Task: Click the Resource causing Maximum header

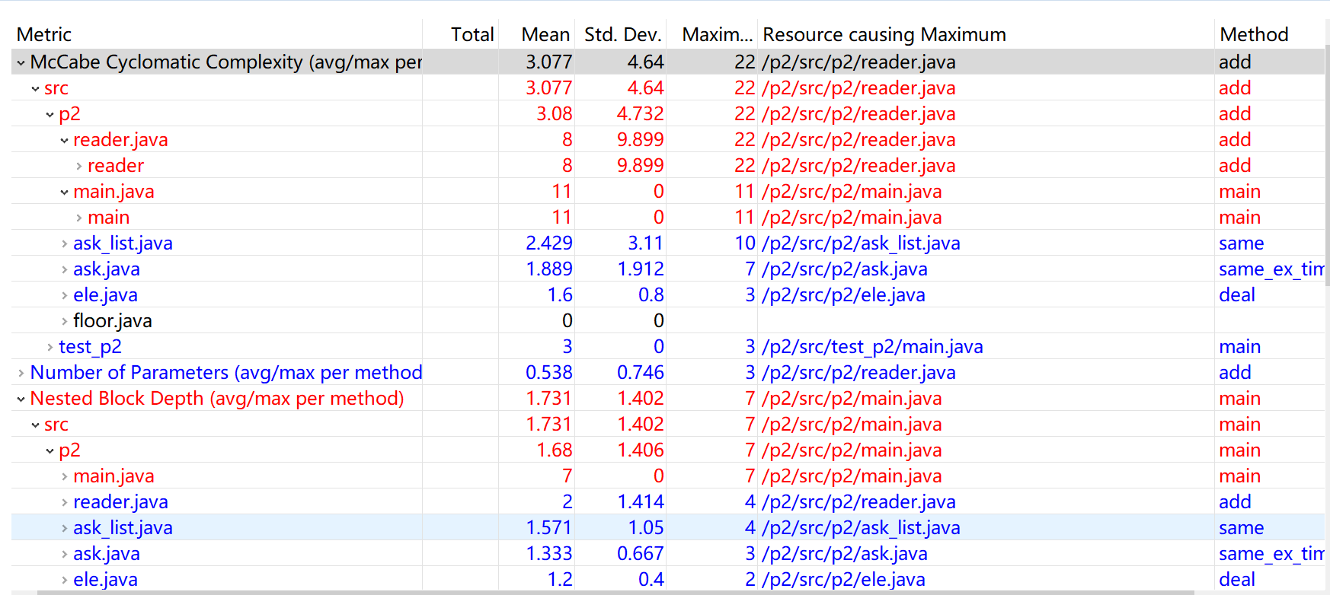Action: (884, 34)
